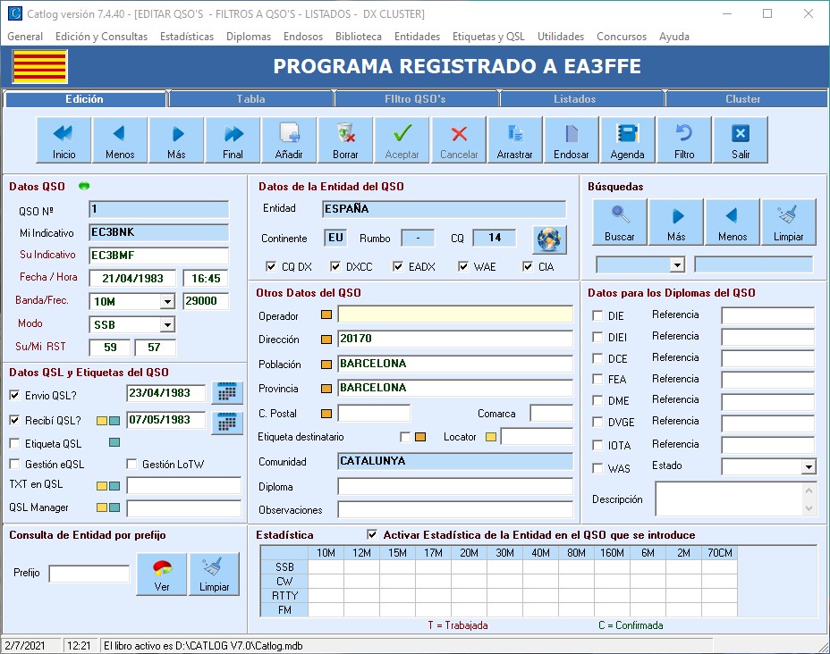This screenshot has width=830, height=654.
Task: Start a search with Buscar
Action: (x=619, y=222)
